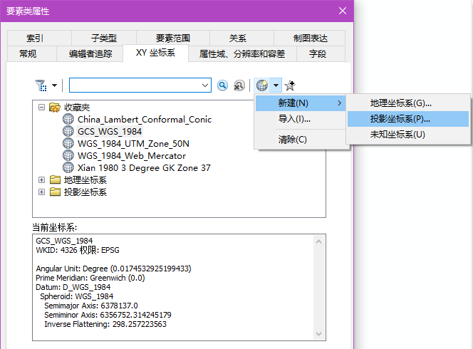Click globe icon beside Xian 1980 entry

coord(68,167)
